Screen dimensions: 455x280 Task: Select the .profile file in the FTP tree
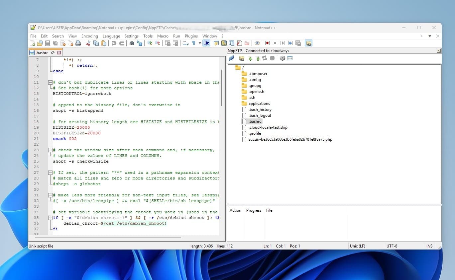[255, 133]
